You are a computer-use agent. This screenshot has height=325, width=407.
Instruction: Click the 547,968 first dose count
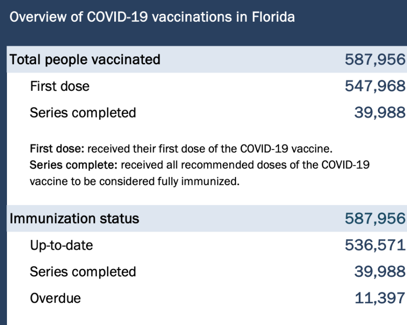tap(375, 86)
